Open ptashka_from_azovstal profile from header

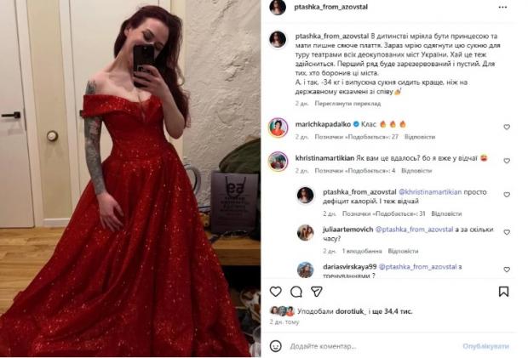tap(330, 7)
